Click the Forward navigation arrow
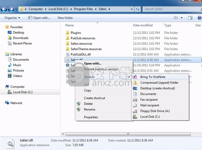The width and height of the screenshot is (202, 150). click(x=11, y=9)
